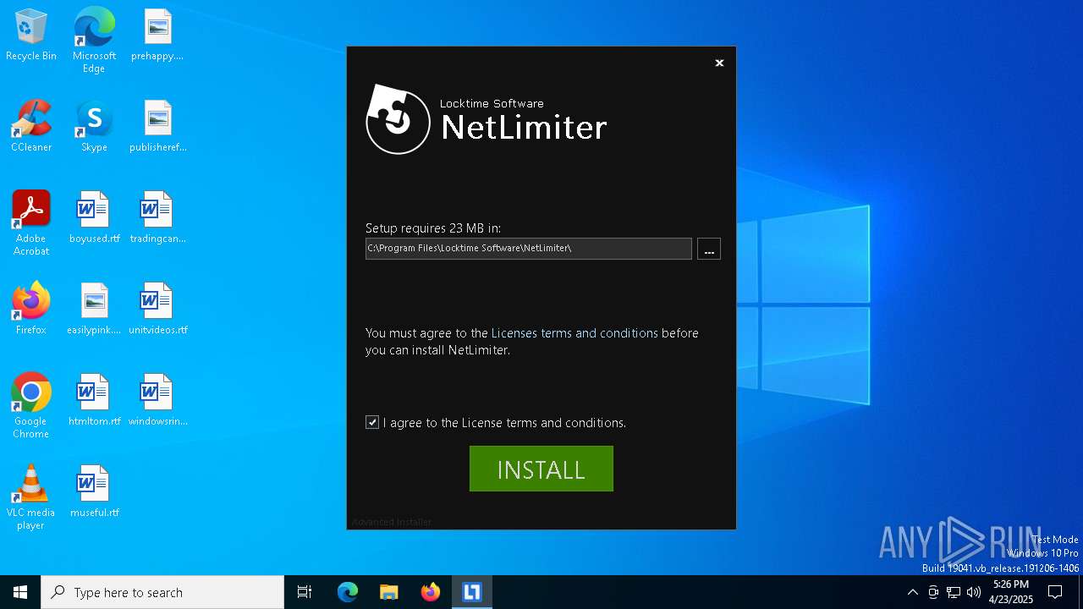
Task: Open Skype desktop shortcut
Action: 94,127
